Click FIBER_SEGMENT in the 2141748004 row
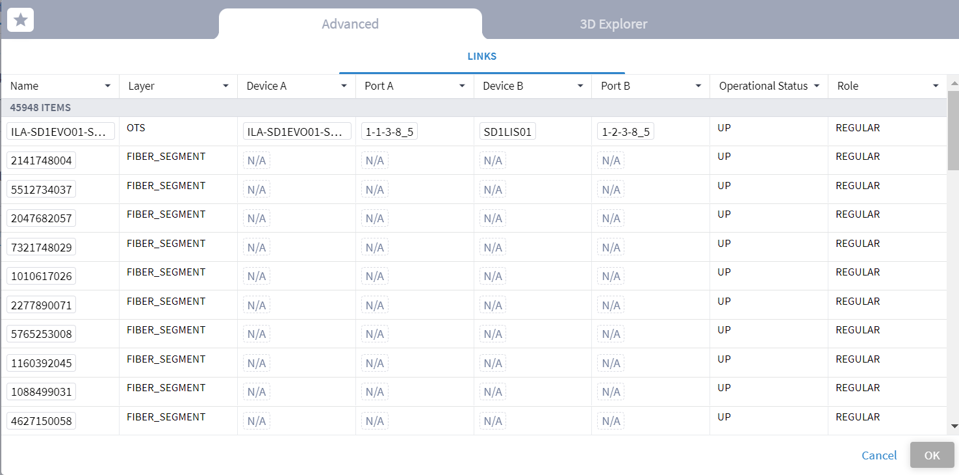Image resolution: width=959 pixels, height=475 pixels. (x=166, y=157)
